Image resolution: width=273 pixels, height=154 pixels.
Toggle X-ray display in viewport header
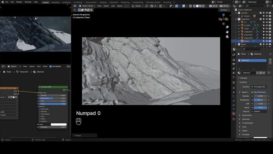point(190,6)
